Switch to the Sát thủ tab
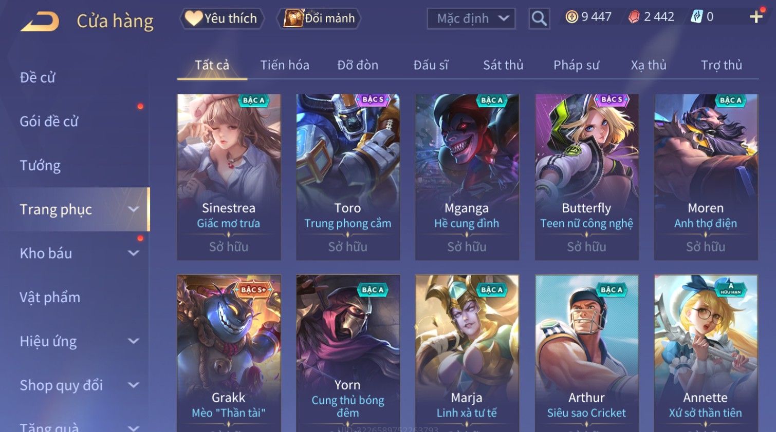Viewport: 776px width, 432px height. coord(503,65)
